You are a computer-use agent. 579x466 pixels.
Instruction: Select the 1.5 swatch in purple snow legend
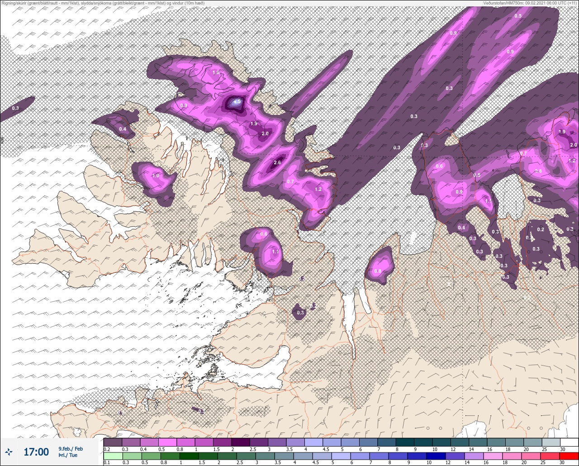pos(222,442)
